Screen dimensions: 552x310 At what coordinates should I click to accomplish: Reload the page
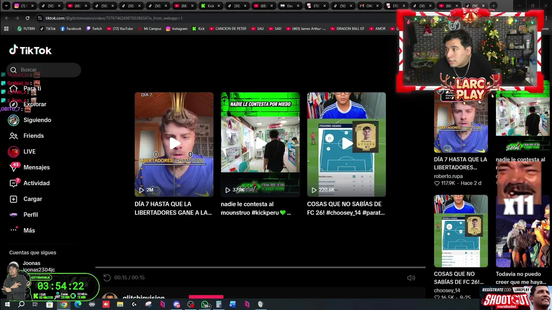click(28, 18)
